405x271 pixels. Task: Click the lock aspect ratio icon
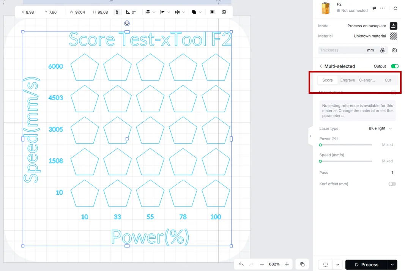pos(117,12)
